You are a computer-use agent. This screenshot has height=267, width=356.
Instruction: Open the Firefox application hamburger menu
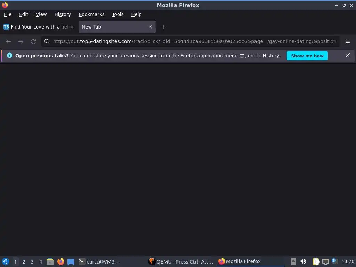click(x=347, y=41)
